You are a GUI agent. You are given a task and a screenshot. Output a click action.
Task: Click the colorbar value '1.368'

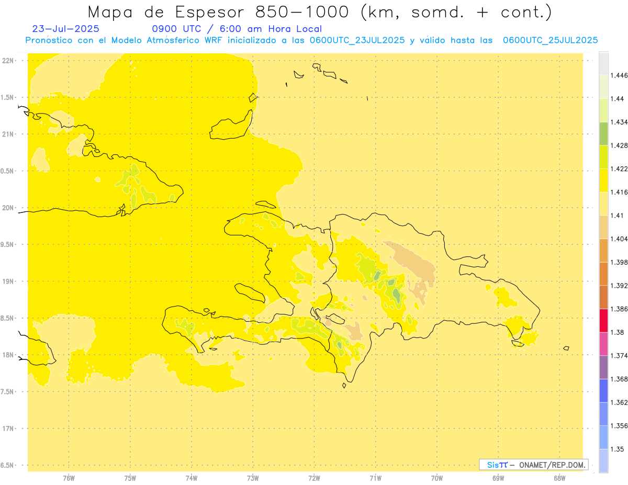pyautogui.click(x=620, y=379)
